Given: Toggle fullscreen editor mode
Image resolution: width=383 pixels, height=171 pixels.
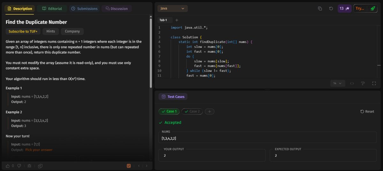Looking at the screenshot, I should pyautogui.click(x=374, y=83).
